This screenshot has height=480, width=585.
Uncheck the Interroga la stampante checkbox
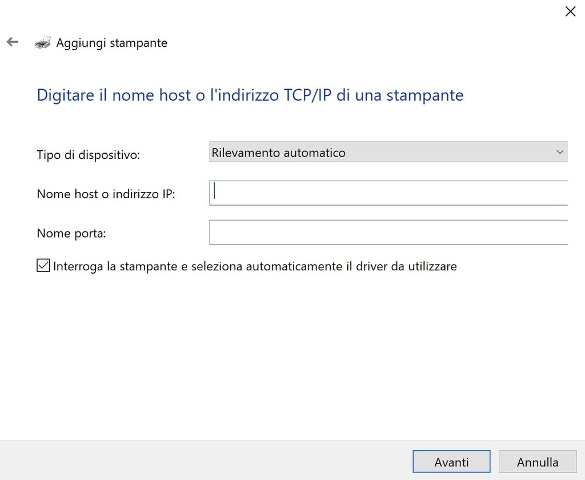tap(43, 266)
